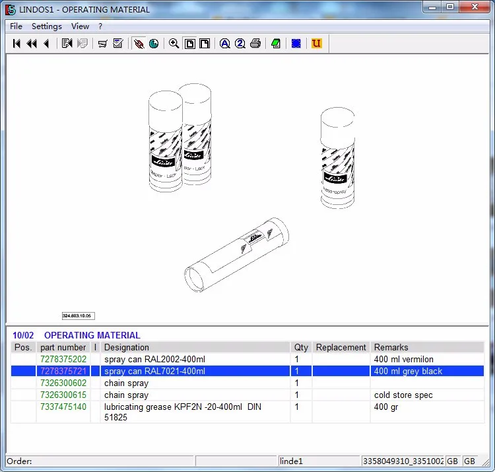Click designation spray can RAL7021-400ml
The image size is (495, 472).
point(154,371)
